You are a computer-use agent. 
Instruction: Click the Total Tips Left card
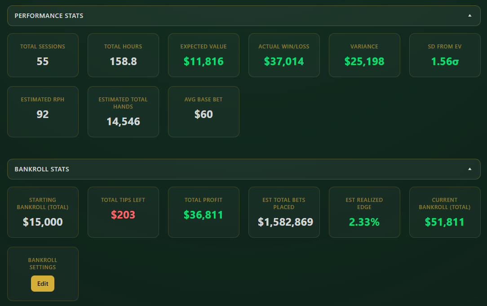[x=123, y=212]
